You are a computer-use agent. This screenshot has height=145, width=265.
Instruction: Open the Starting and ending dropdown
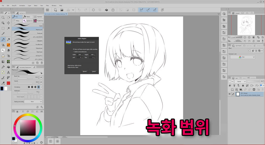33,102
